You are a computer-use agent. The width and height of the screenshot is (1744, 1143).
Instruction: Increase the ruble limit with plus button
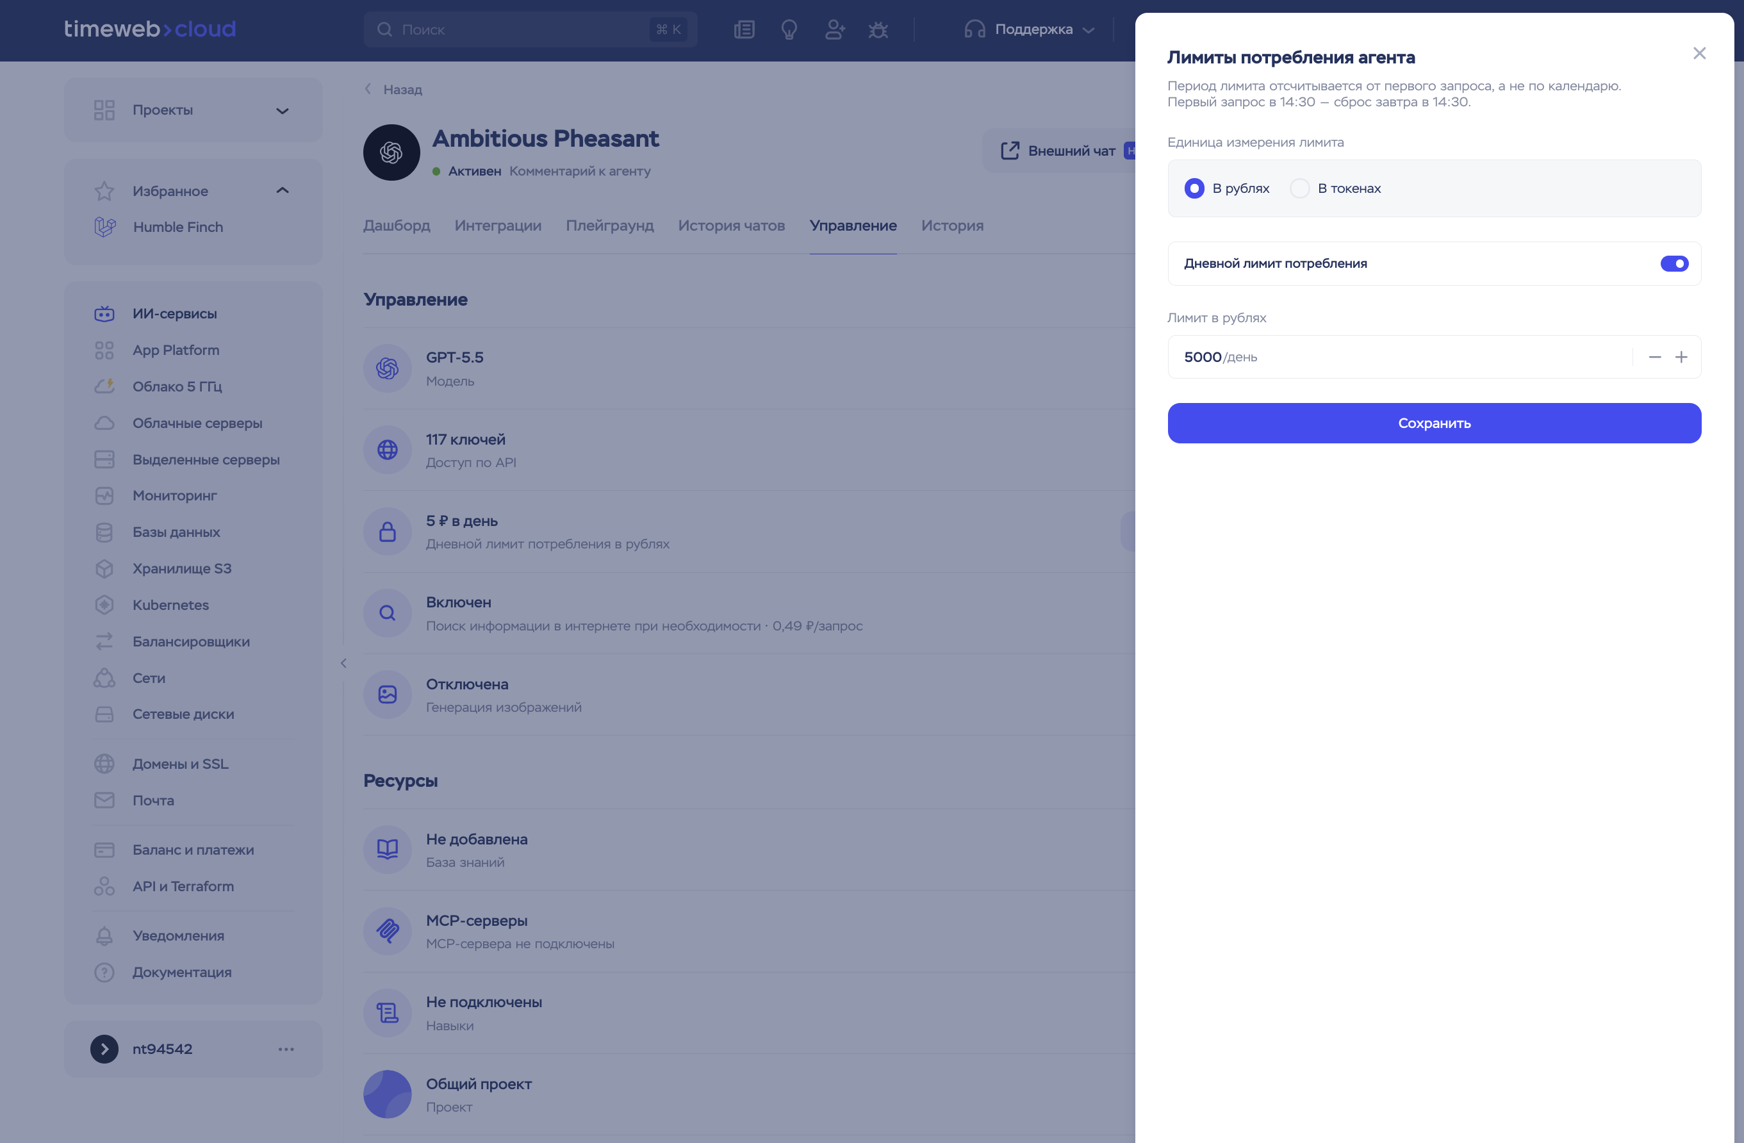coord(1681,357)
